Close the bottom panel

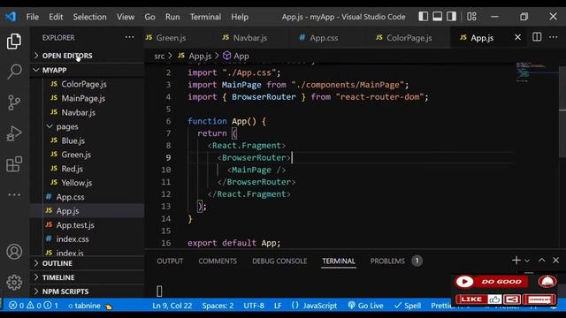(555, 260)
